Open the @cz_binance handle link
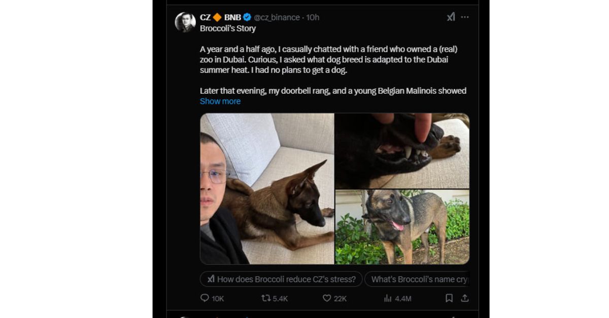Viewport: 609px width, 318px height. [277, 17]
